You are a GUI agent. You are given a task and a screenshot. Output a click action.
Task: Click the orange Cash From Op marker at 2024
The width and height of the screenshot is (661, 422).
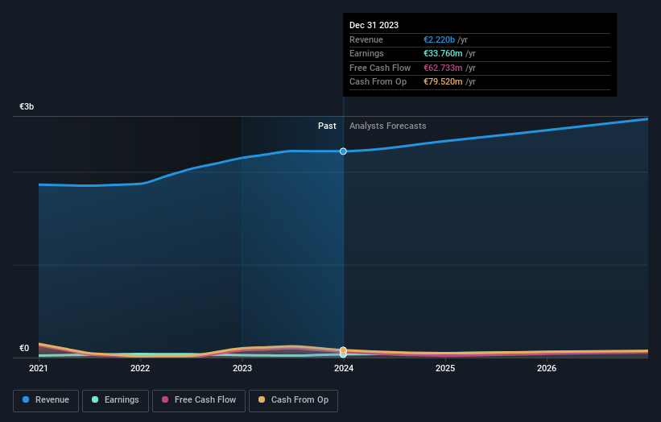click(343, 350)
